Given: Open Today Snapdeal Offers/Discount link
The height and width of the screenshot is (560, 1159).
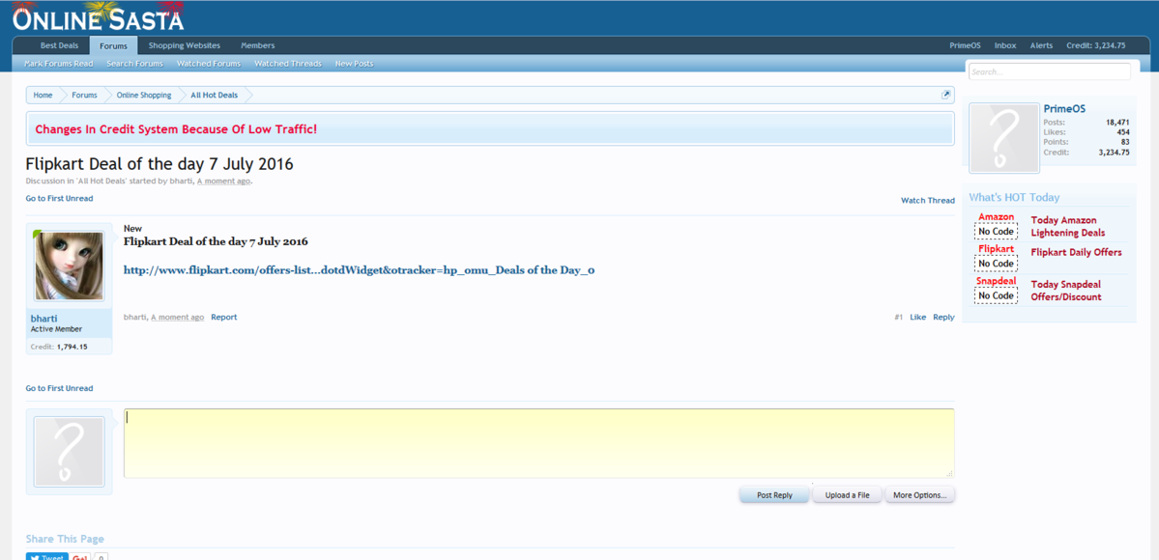Looking at the screenshot, I should pyautogui.click(x=1066, y=291).
